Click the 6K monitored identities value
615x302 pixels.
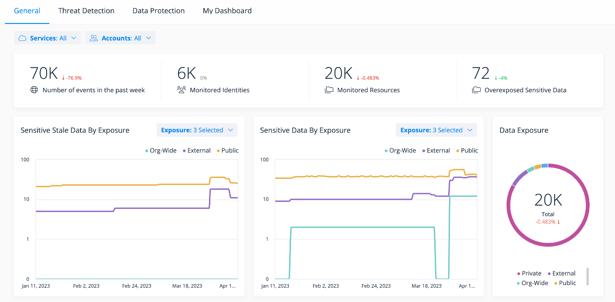coord(186,74)
